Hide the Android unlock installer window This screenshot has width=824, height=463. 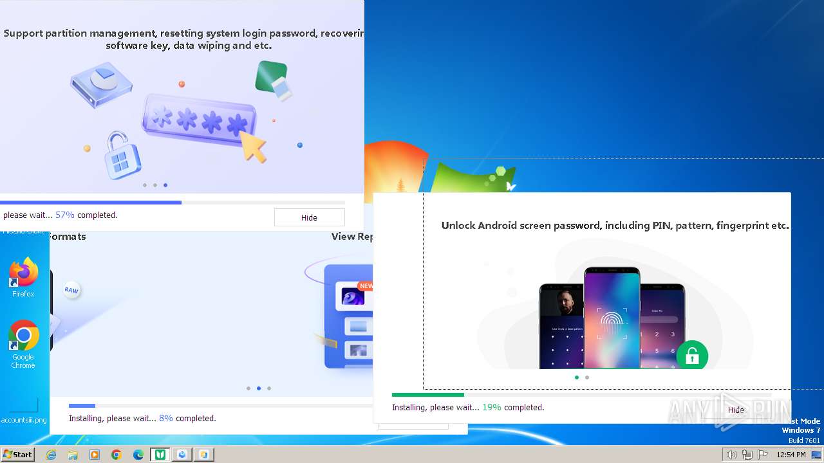click(x=736, y=410)
